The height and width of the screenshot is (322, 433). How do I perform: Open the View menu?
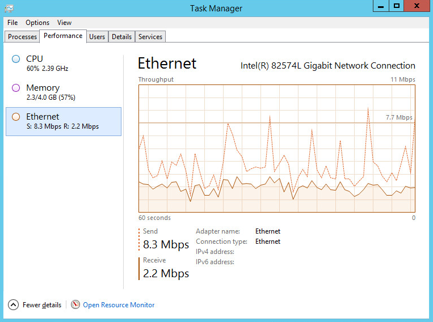[x=64, y=23]
